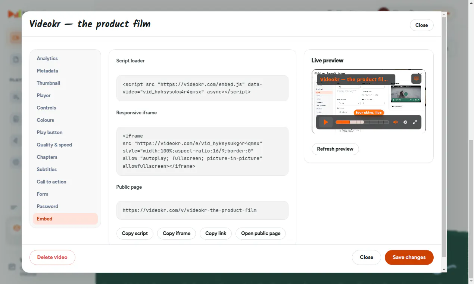Open the Password section

point(65,206)
